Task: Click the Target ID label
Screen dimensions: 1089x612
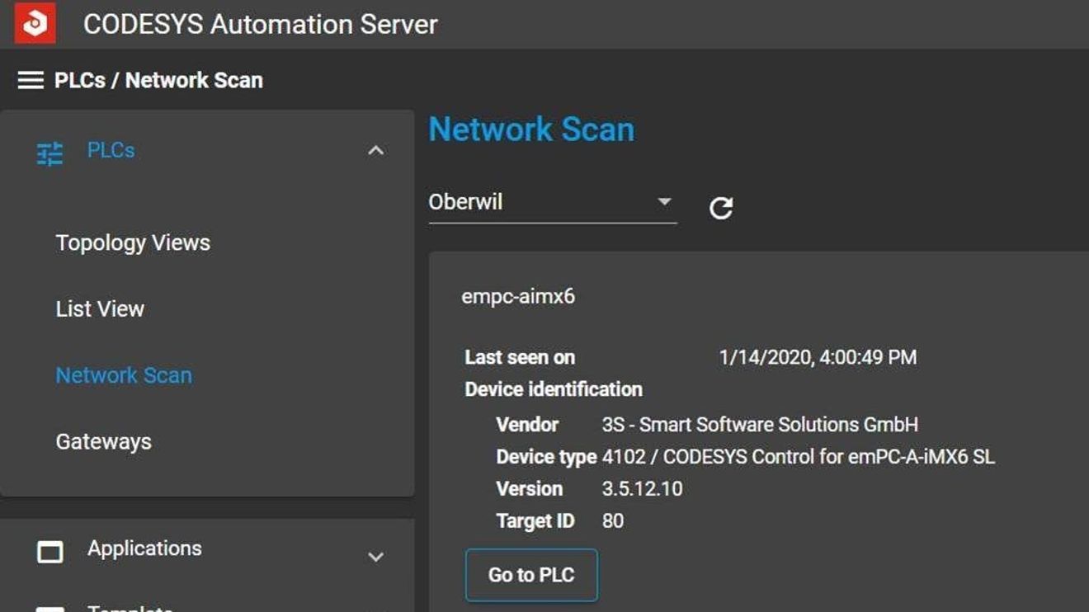Action: pyautogui.click(x=535, y=521)
